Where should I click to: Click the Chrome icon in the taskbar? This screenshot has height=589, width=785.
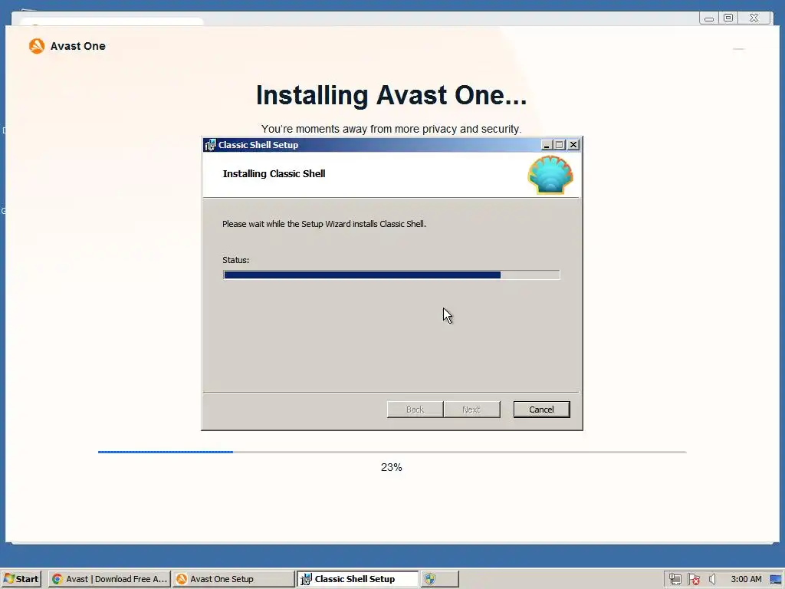[57, 579]
